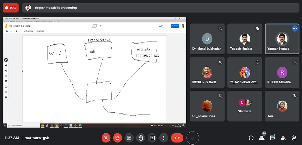This screenshot has height=145, width=302.
Task: Click the 'kali' text on the whiteboard
Action: [92, 52]
